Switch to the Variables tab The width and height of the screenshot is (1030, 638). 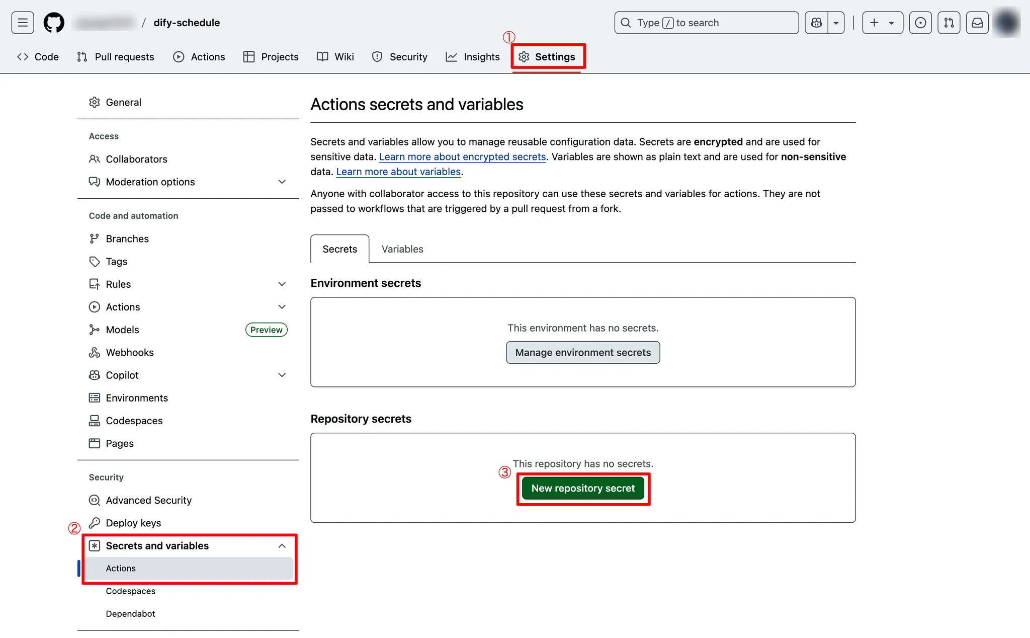[x=402, y=249]
